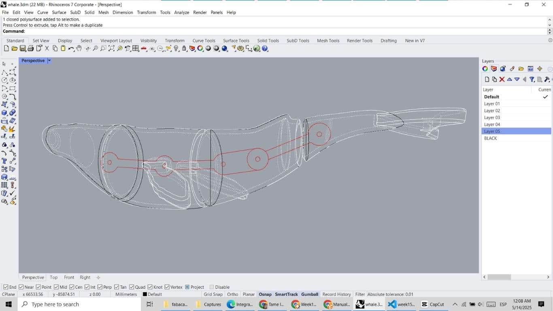The height and width of the screenshot is (311, 553).
Task: Open the Perspective viewport title dropdown arrow
Action: point(49,61)
